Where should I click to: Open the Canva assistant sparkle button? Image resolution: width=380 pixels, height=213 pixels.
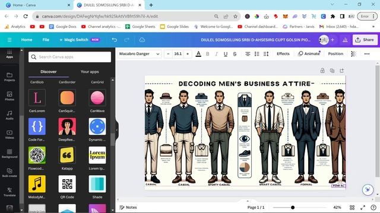pos(368,190)
